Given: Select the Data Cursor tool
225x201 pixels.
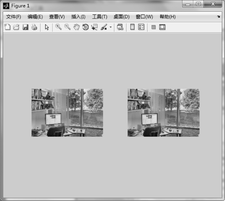Looking at the screenshot, I should pos(94,27).
